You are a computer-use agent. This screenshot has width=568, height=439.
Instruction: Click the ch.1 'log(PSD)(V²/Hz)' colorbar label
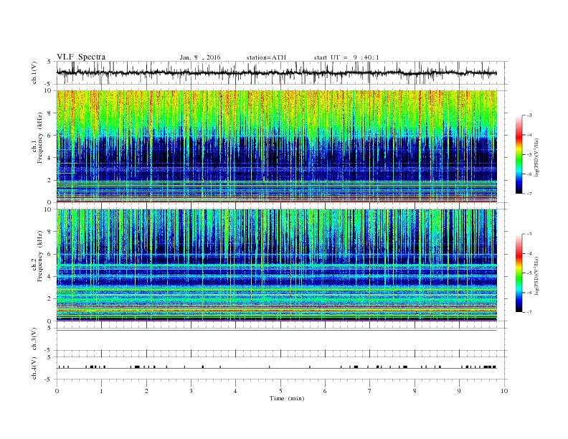tap(536, 157)
